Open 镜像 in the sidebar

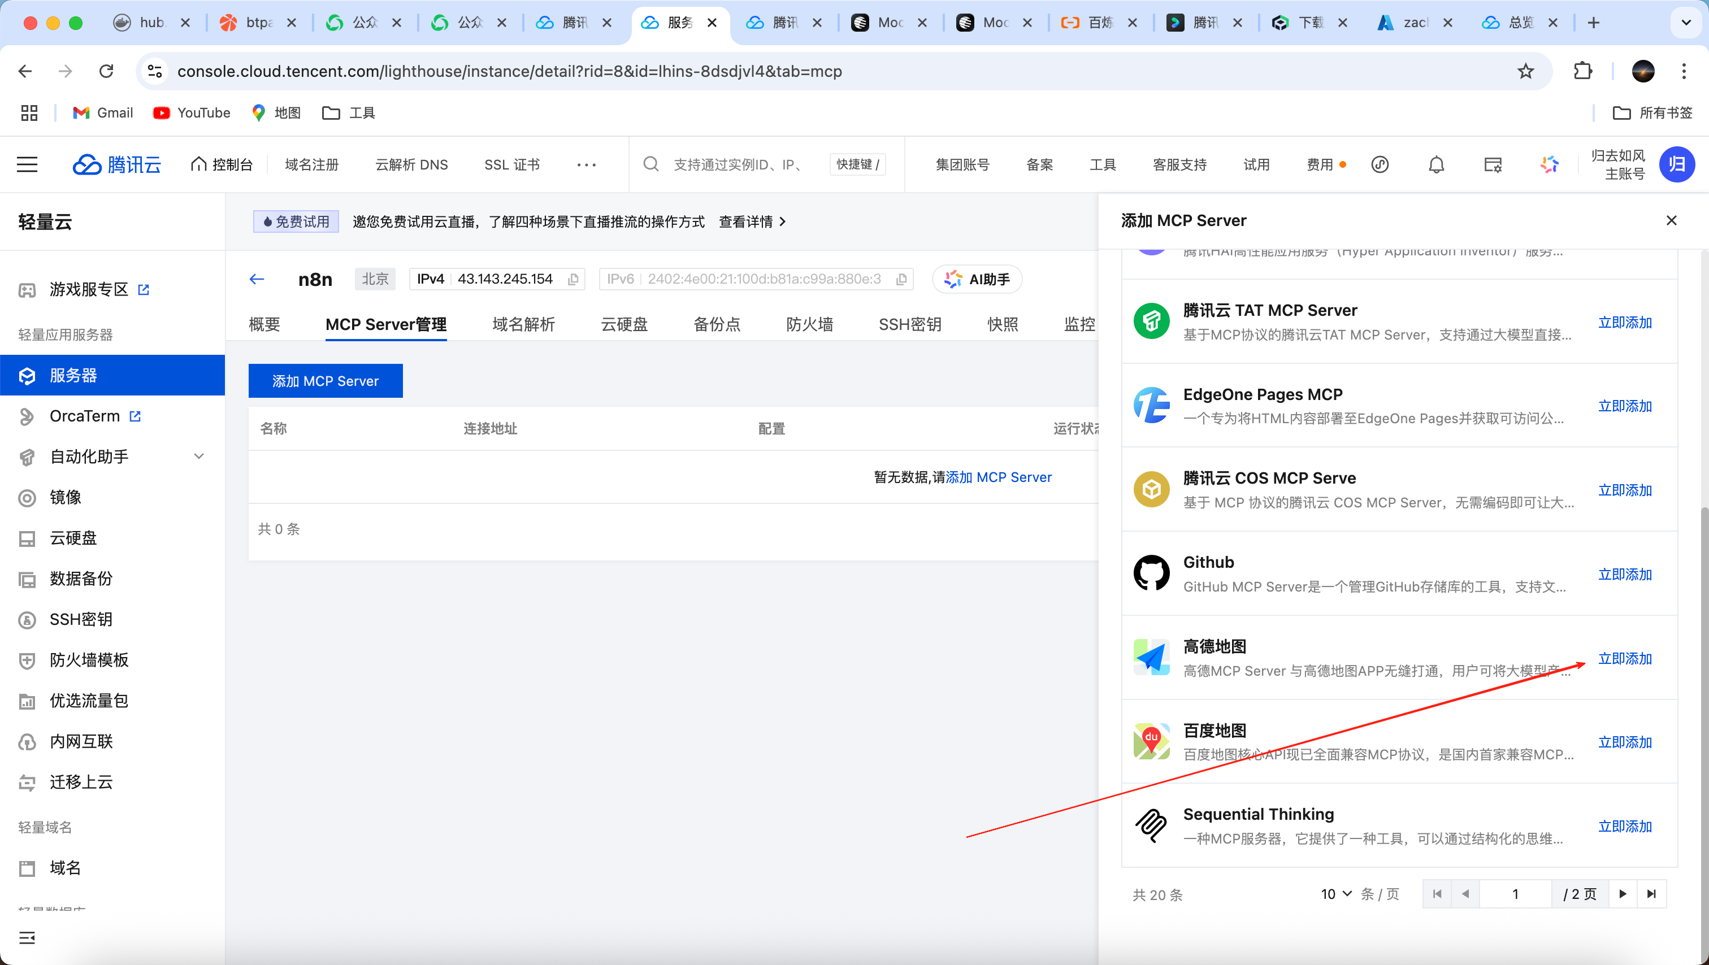coord(65,497)
